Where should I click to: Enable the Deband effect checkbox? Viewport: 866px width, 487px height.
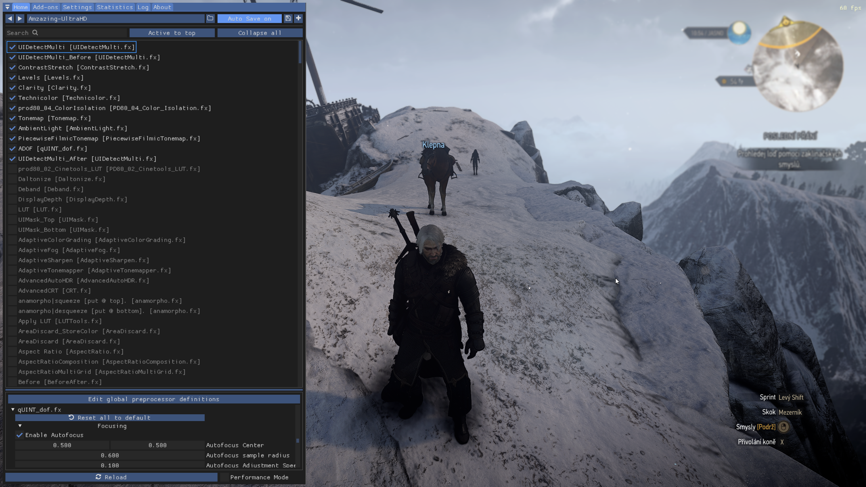(x=13, y=189)
